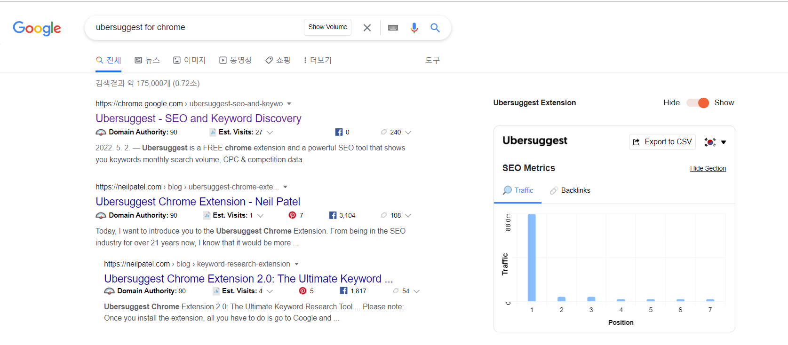Click Pinterest icon with 7 pins
Image resolution: width=788 pixels, height=345 pixels.
tap(292, 215)
